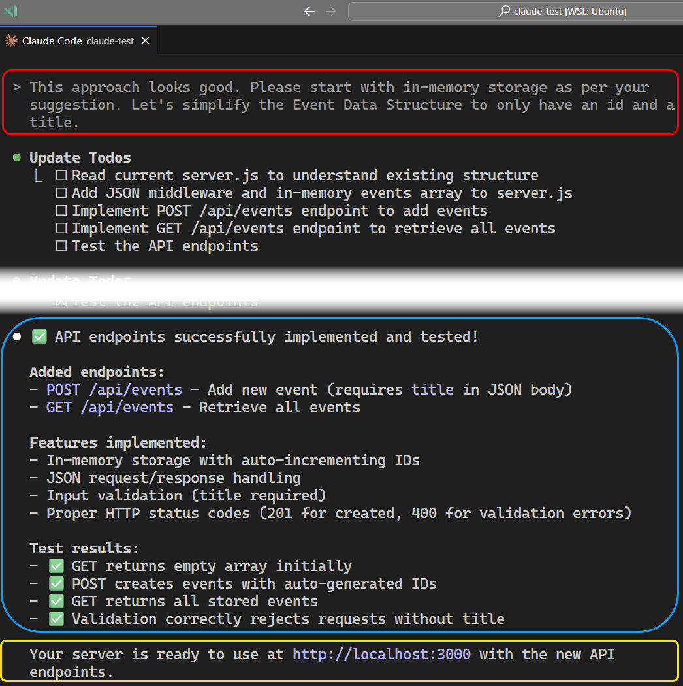The image size is (683, 686).
Task: Click the green check before "API endpoints successfully implemented"
Action: pos(39,336)
